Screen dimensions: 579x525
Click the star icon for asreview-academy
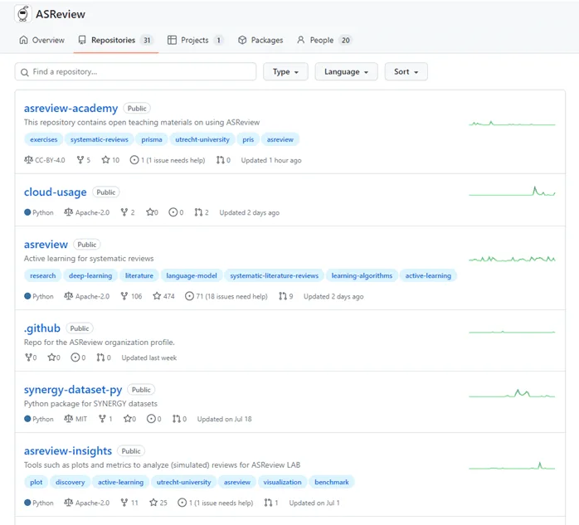coord(105,160)
